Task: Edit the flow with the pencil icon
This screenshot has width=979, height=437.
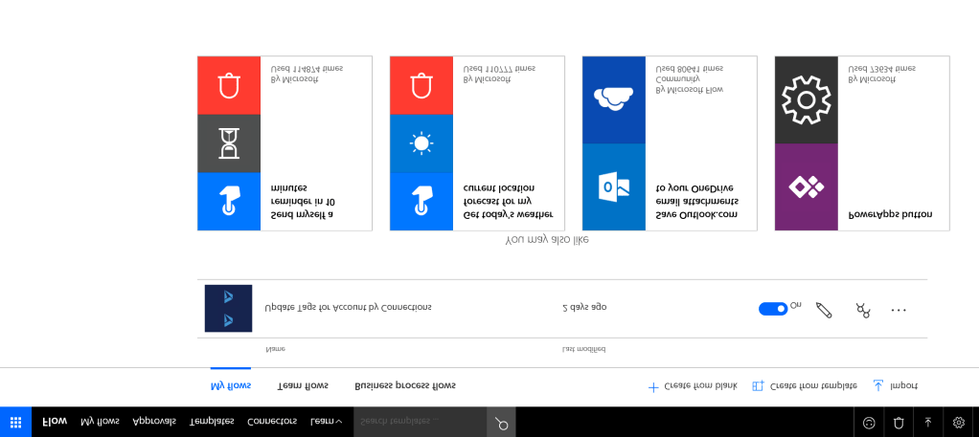Action: pyautogui.click(x=824, y=310)
